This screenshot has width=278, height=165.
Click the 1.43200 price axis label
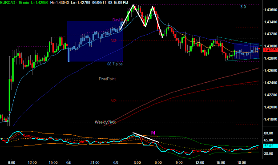(270, 34)
